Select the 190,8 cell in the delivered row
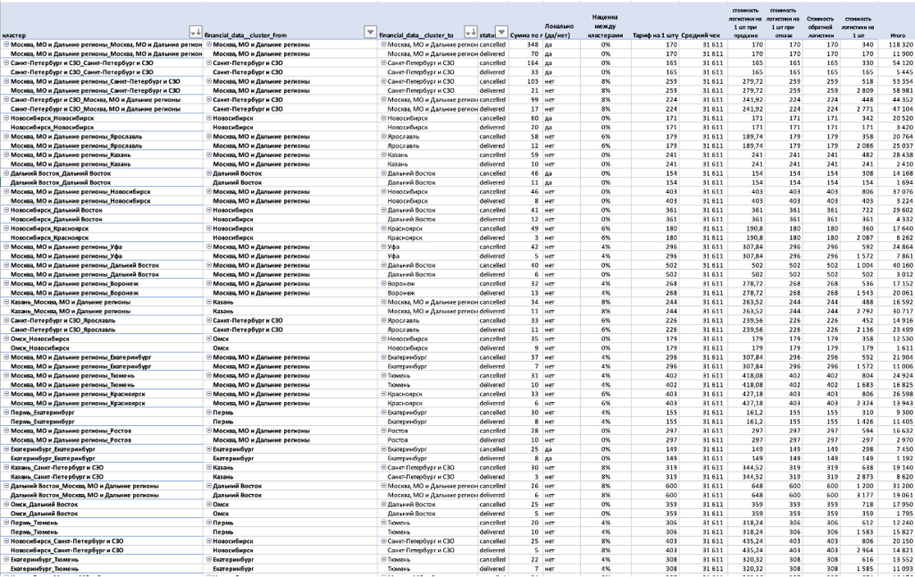915x577 pixels. pos(745,238)
